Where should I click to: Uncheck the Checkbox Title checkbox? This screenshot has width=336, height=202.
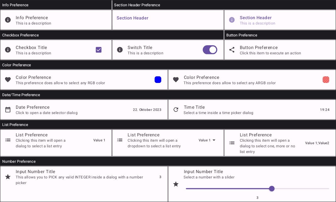click(99, 50)
